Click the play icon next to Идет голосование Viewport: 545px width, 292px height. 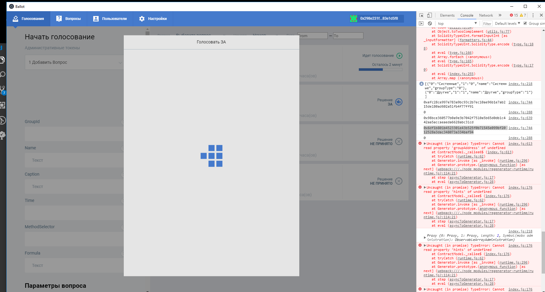tap(400, 56)
